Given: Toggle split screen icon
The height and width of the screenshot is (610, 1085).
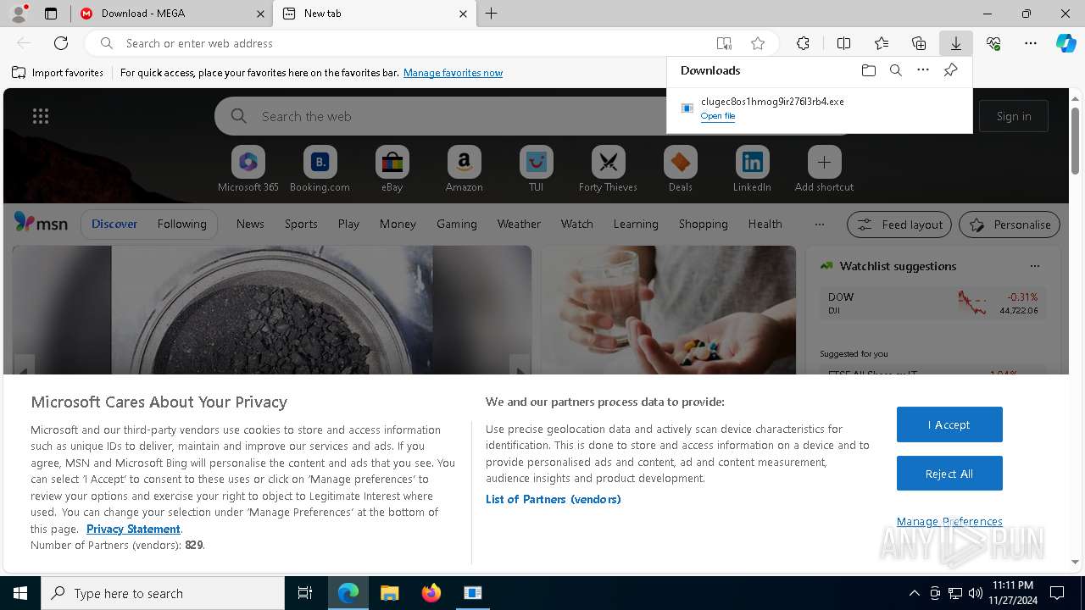Looking at the screenshot, I should [843, 43].
